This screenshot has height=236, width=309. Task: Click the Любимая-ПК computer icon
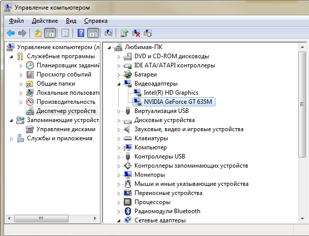tap(118, 47)
